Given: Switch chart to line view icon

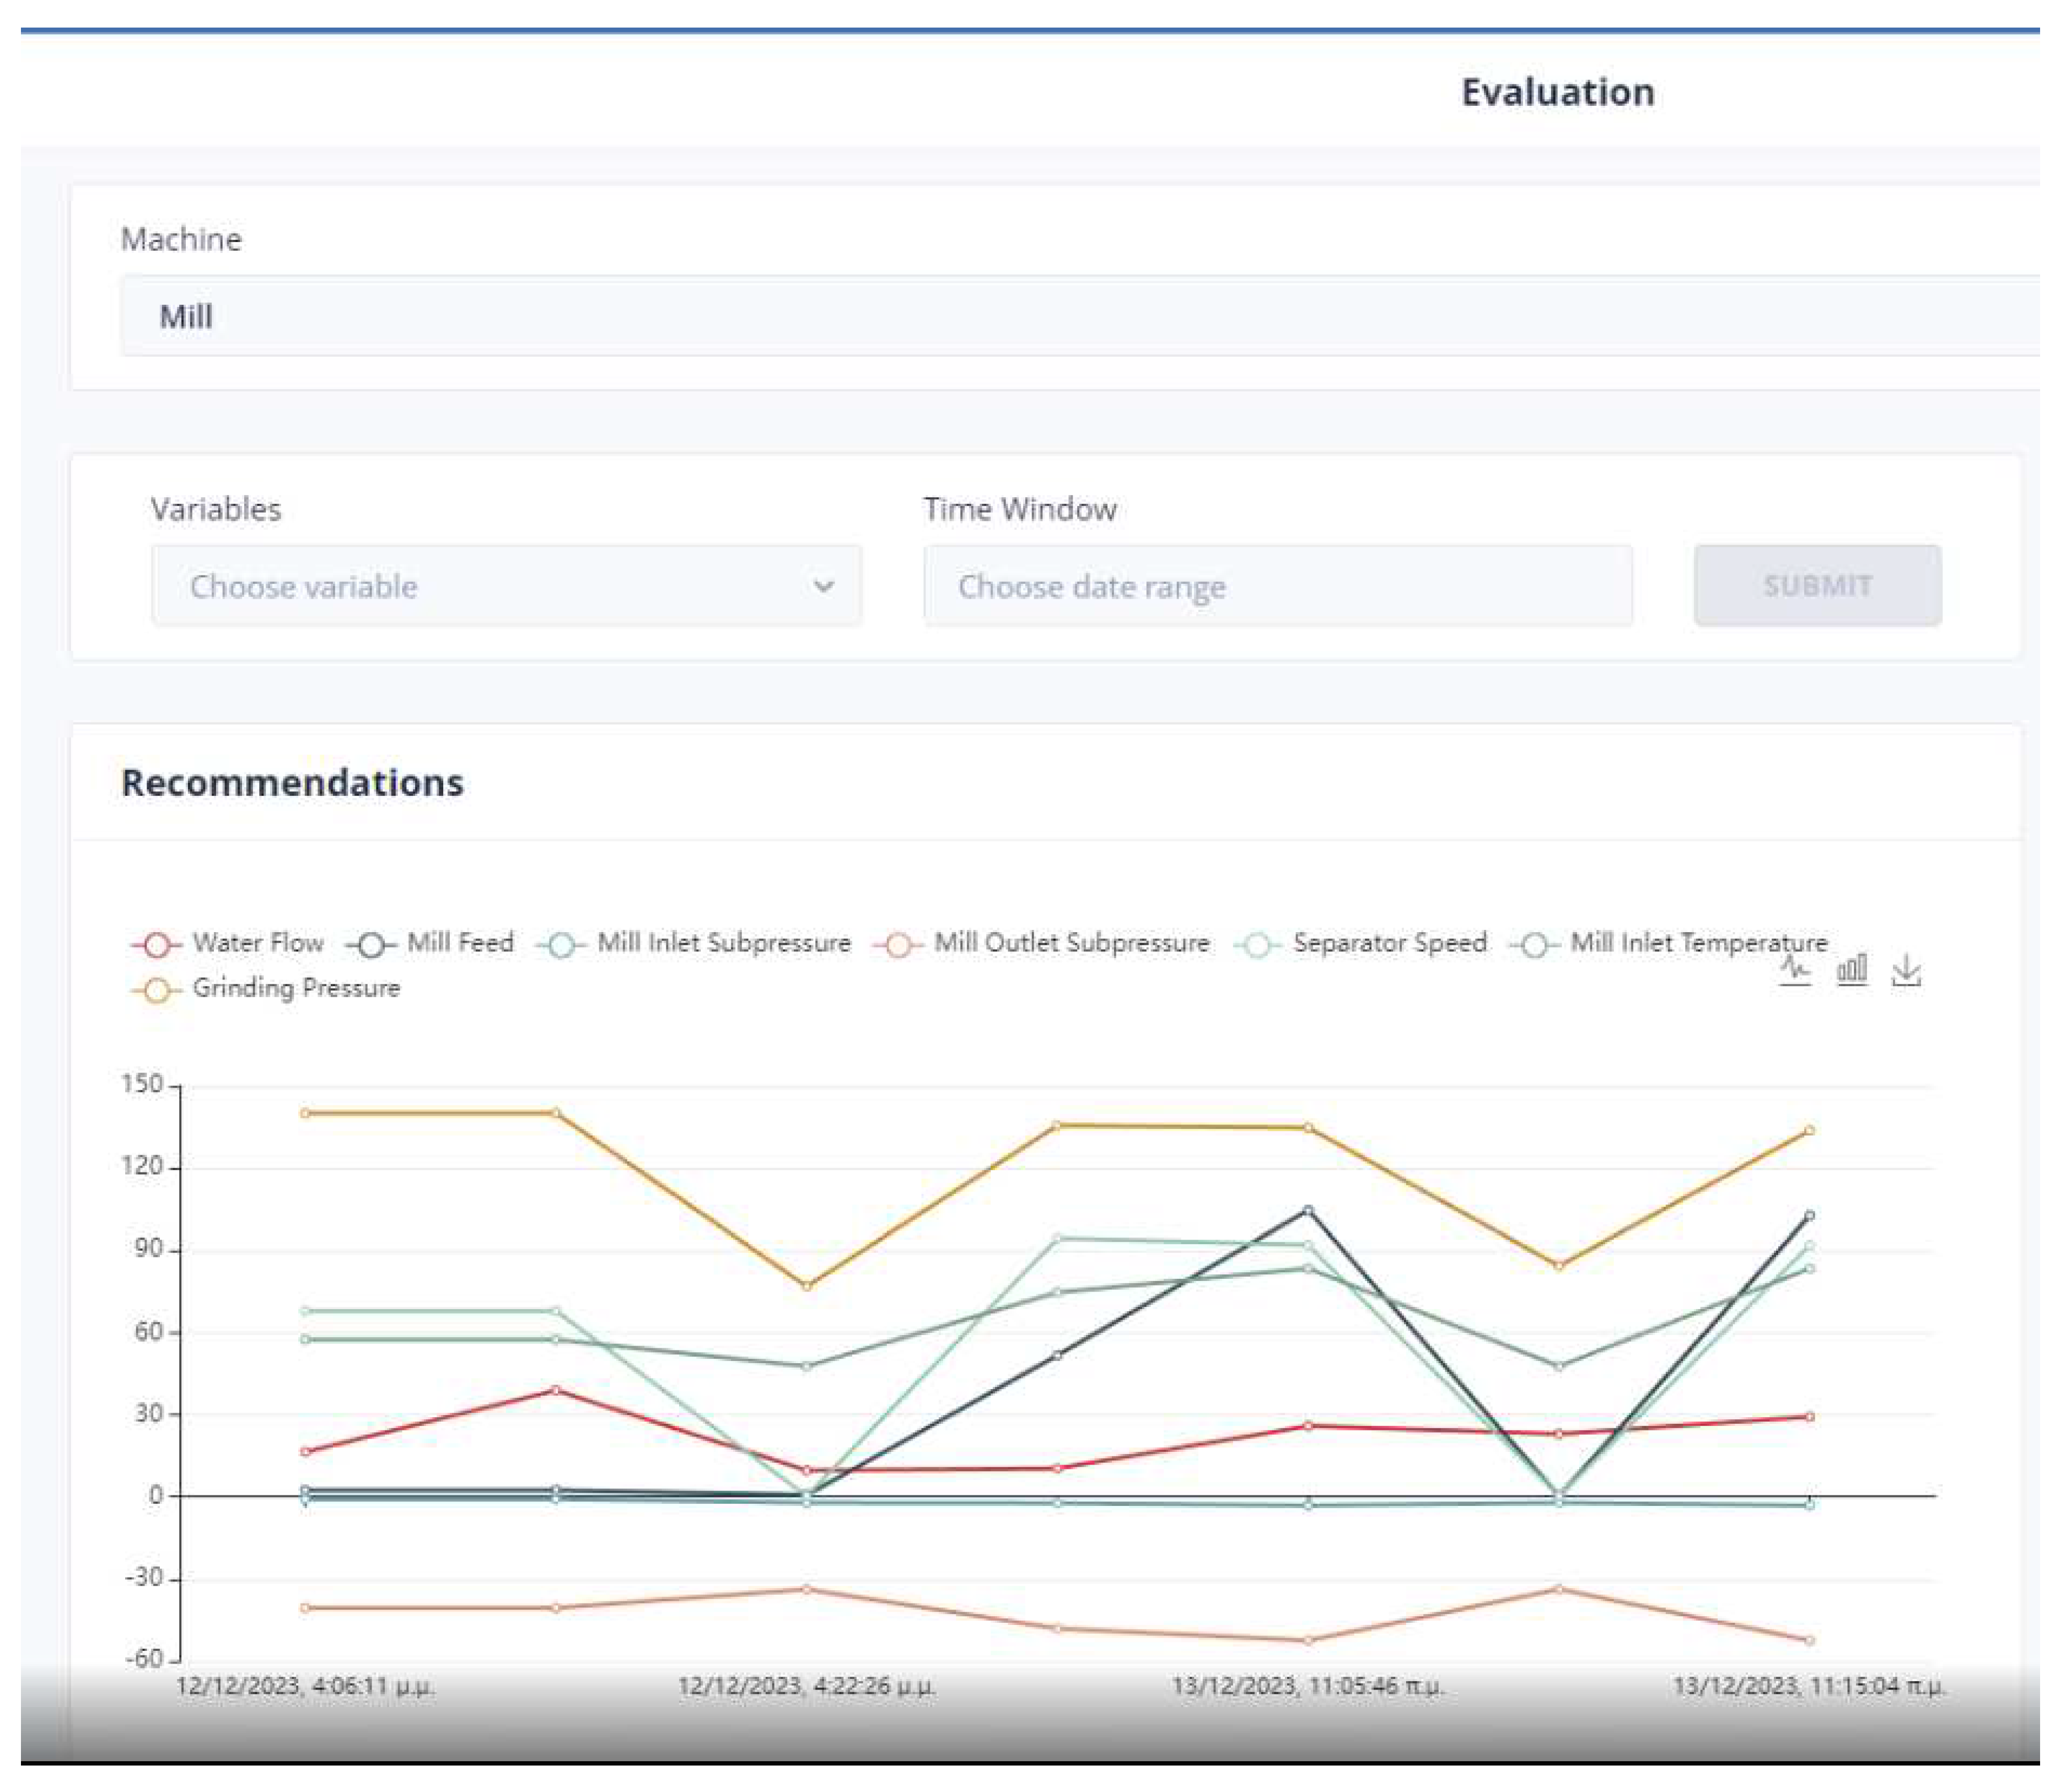Looking at the screenshot, I should point(1794,970).
